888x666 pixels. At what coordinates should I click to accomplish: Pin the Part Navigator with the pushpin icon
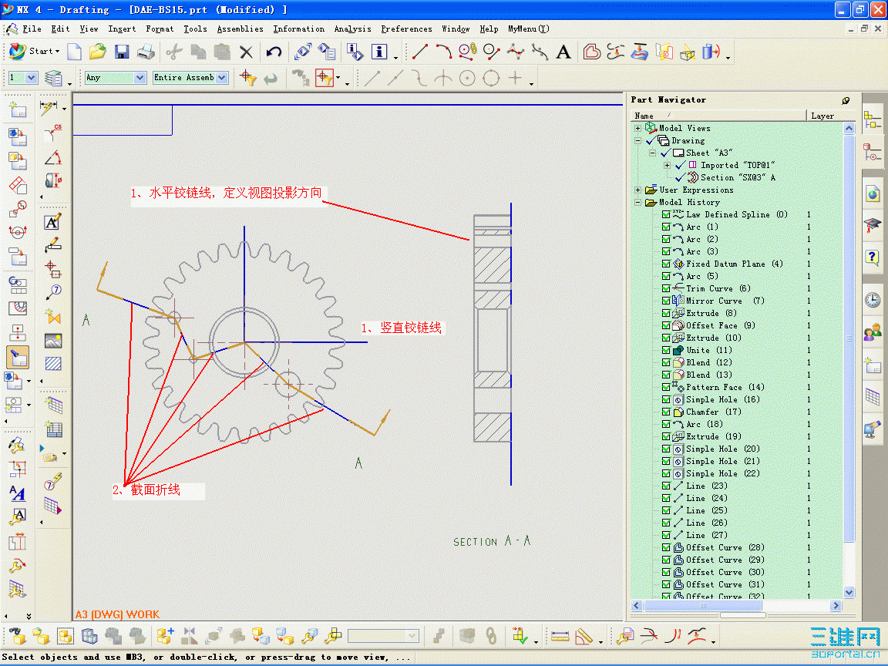coord(846,100)
